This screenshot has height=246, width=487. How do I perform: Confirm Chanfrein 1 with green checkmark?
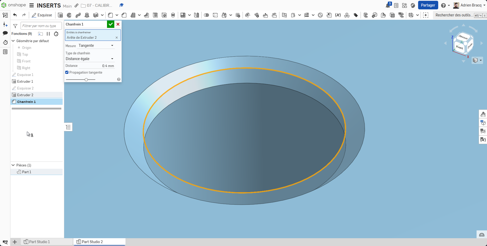(x=111, y=24)
